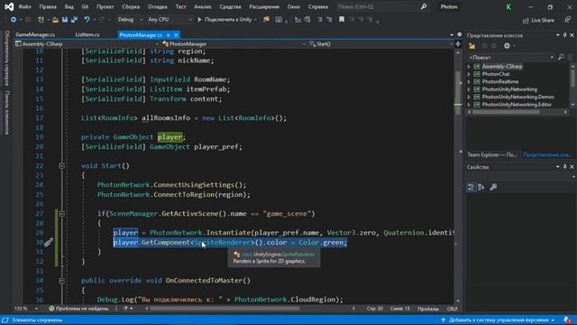Open the feedback icon beside Live Share
Viewport: 577px width, 325px height.
point(568,20)
